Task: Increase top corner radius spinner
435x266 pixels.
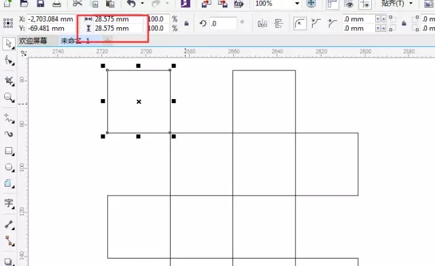Action: (383, 19)
